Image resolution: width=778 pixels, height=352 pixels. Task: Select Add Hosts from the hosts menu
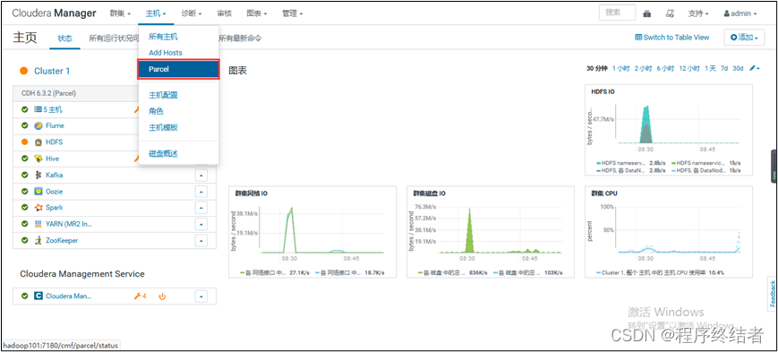(166, 53)
